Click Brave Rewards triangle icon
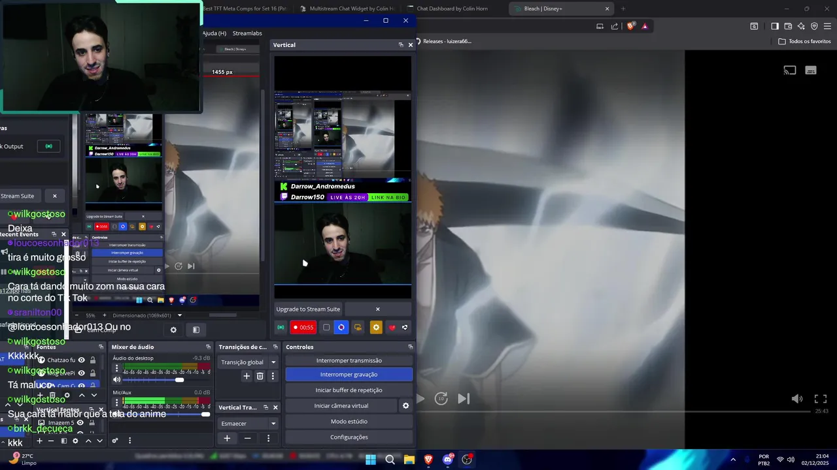The width and height of the screenshot is (837, 470). click(x=645, y=26)
